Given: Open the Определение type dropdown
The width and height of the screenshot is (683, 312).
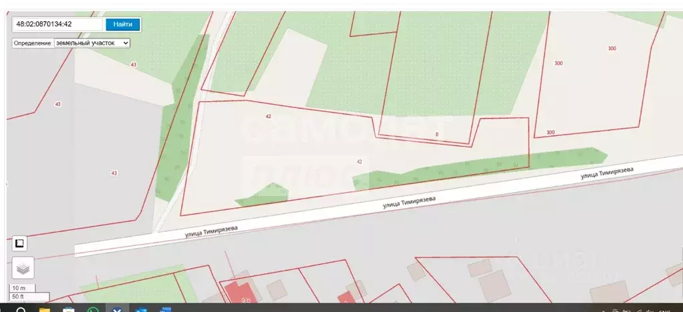Looking at the screenshot, I should [92, 43].
